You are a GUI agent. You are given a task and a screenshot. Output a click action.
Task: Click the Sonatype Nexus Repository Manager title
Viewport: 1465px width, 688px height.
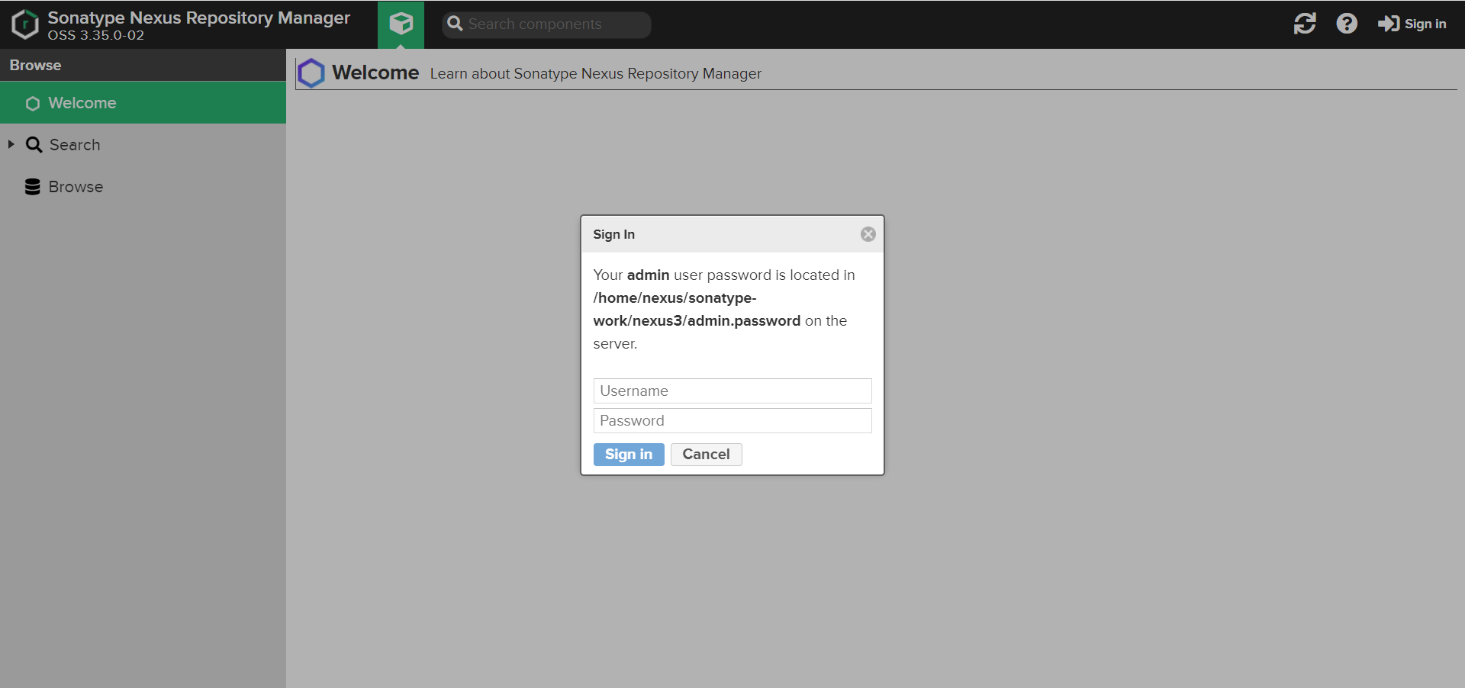[x=199, y=18]
